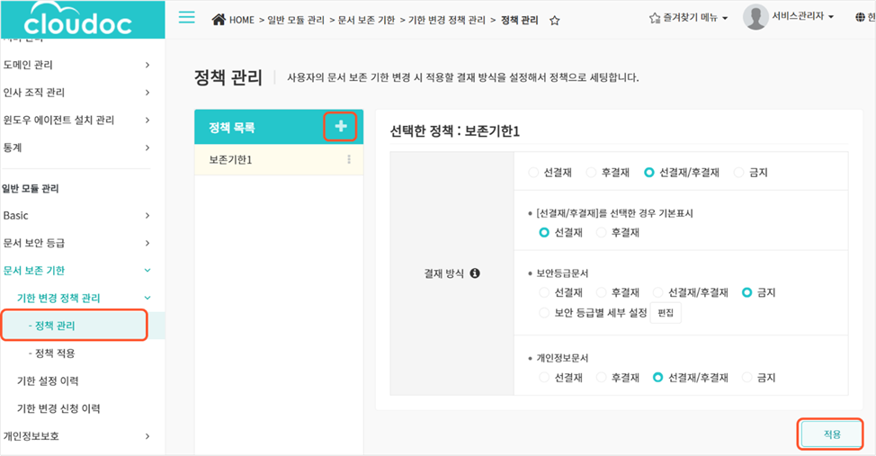Click the cloudoc logo
The height and width of the screenshot is (456, 876).
coord(78,22)
